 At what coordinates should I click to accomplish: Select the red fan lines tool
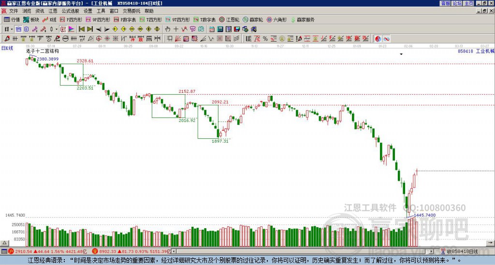[x=178, y=39]
